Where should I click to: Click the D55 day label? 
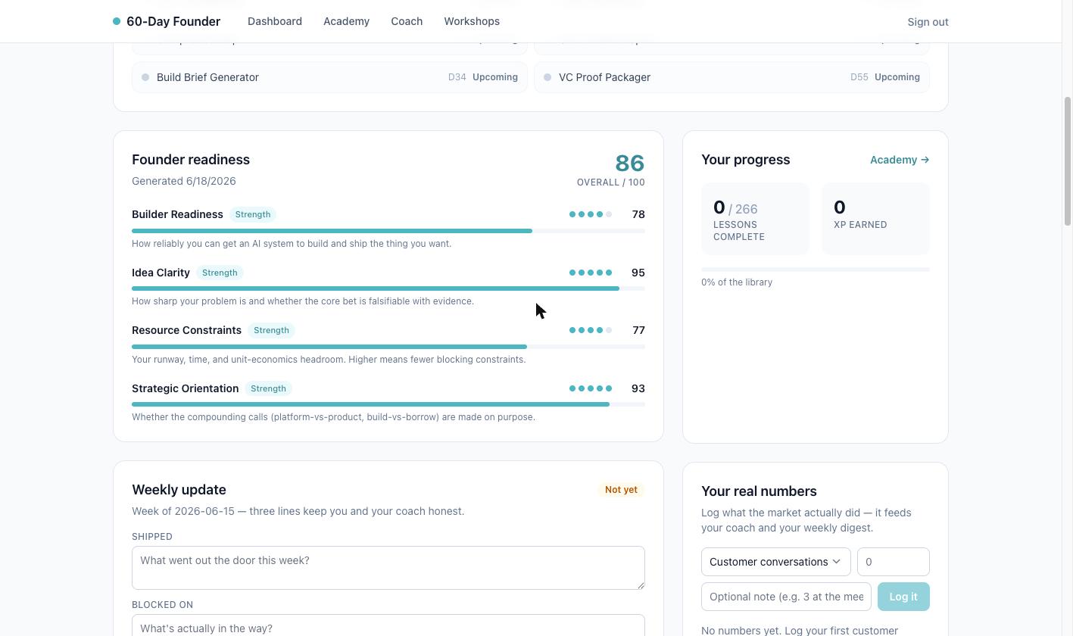(x=859, y=77)
